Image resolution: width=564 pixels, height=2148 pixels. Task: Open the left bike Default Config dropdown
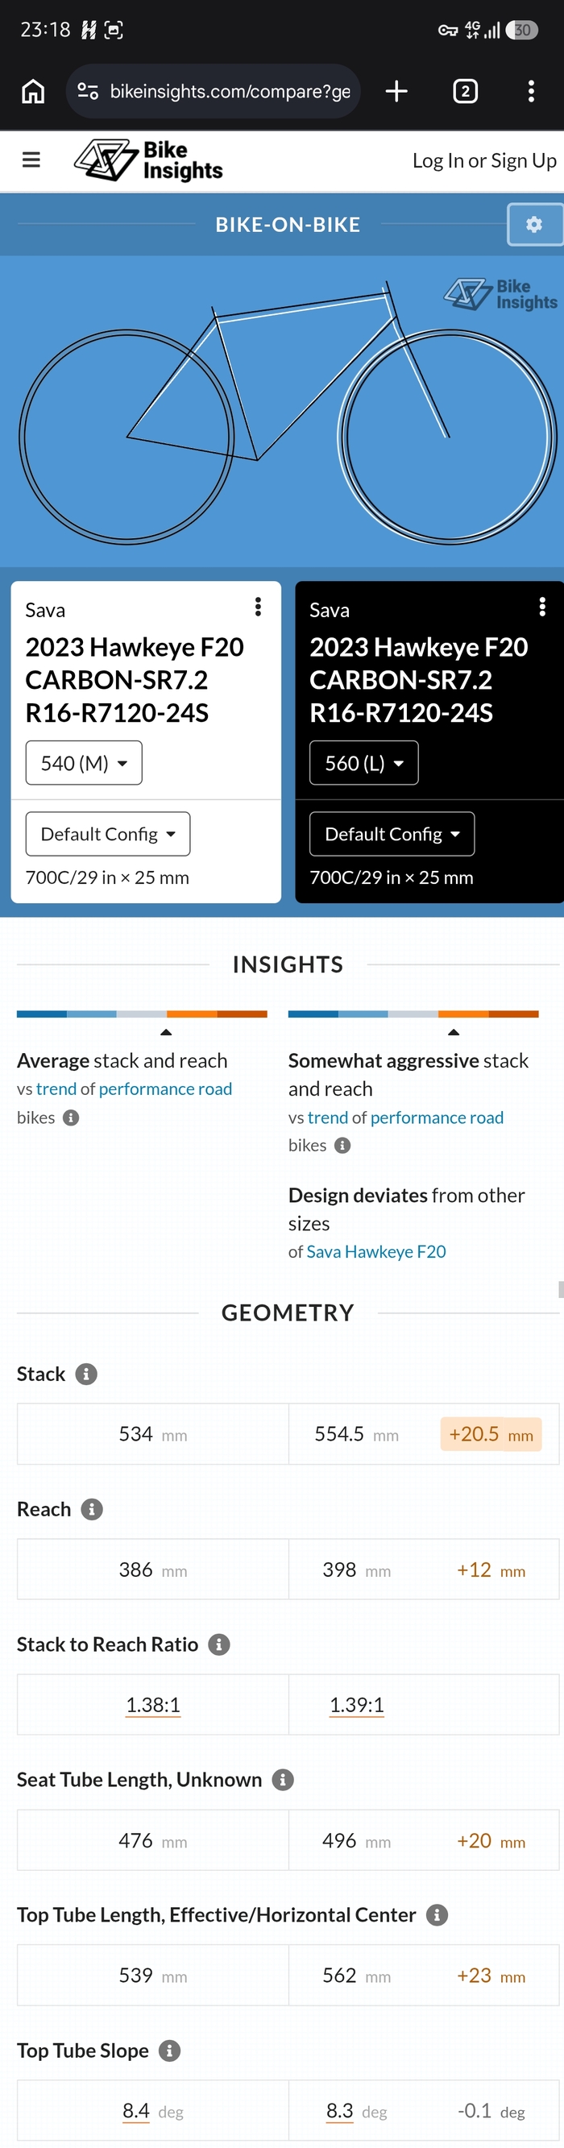pos(108,833)
